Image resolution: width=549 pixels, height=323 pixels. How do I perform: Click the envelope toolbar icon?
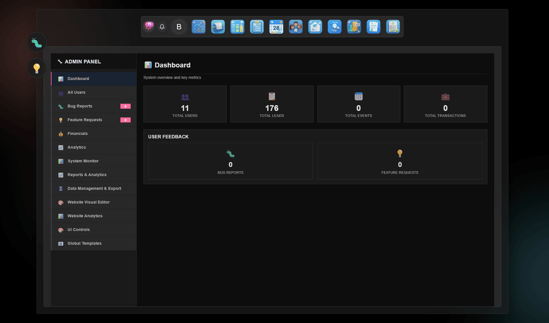pos(315,27)
